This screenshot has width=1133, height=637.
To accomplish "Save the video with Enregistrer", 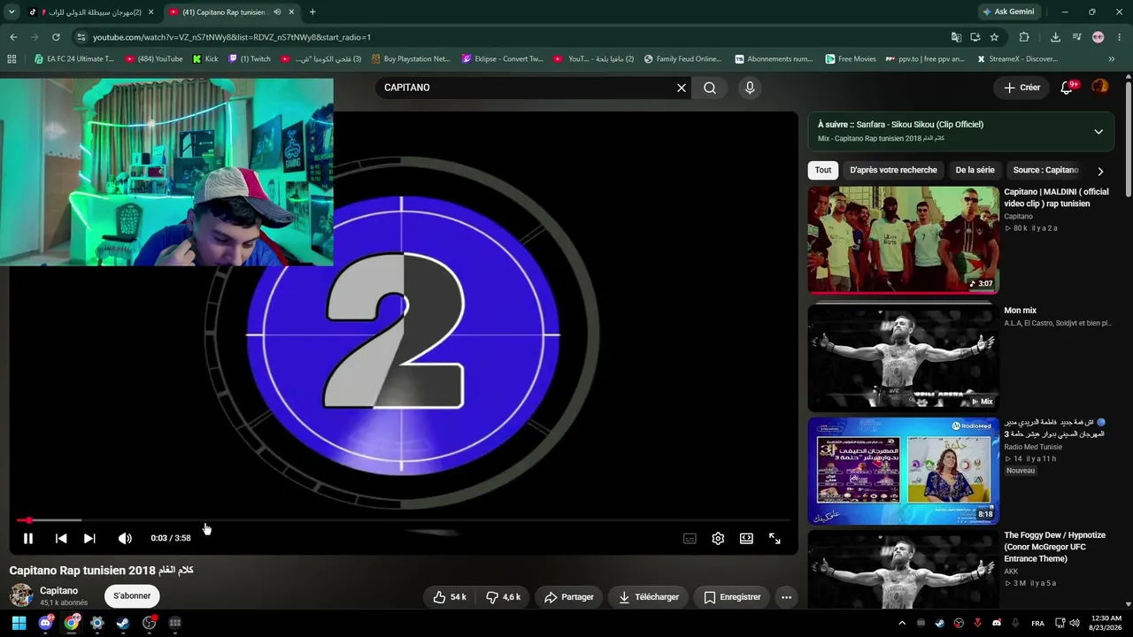I will 732,597.
